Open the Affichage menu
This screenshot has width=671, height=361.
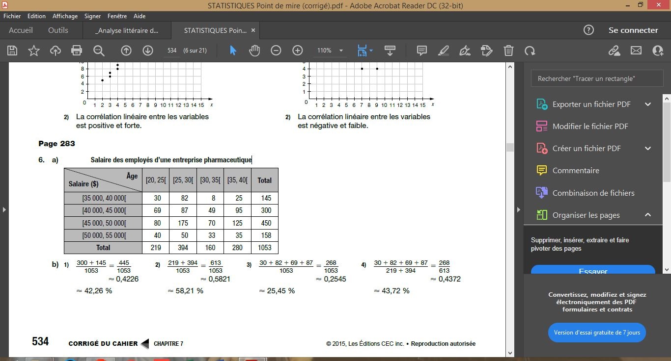tap(65, 16)
